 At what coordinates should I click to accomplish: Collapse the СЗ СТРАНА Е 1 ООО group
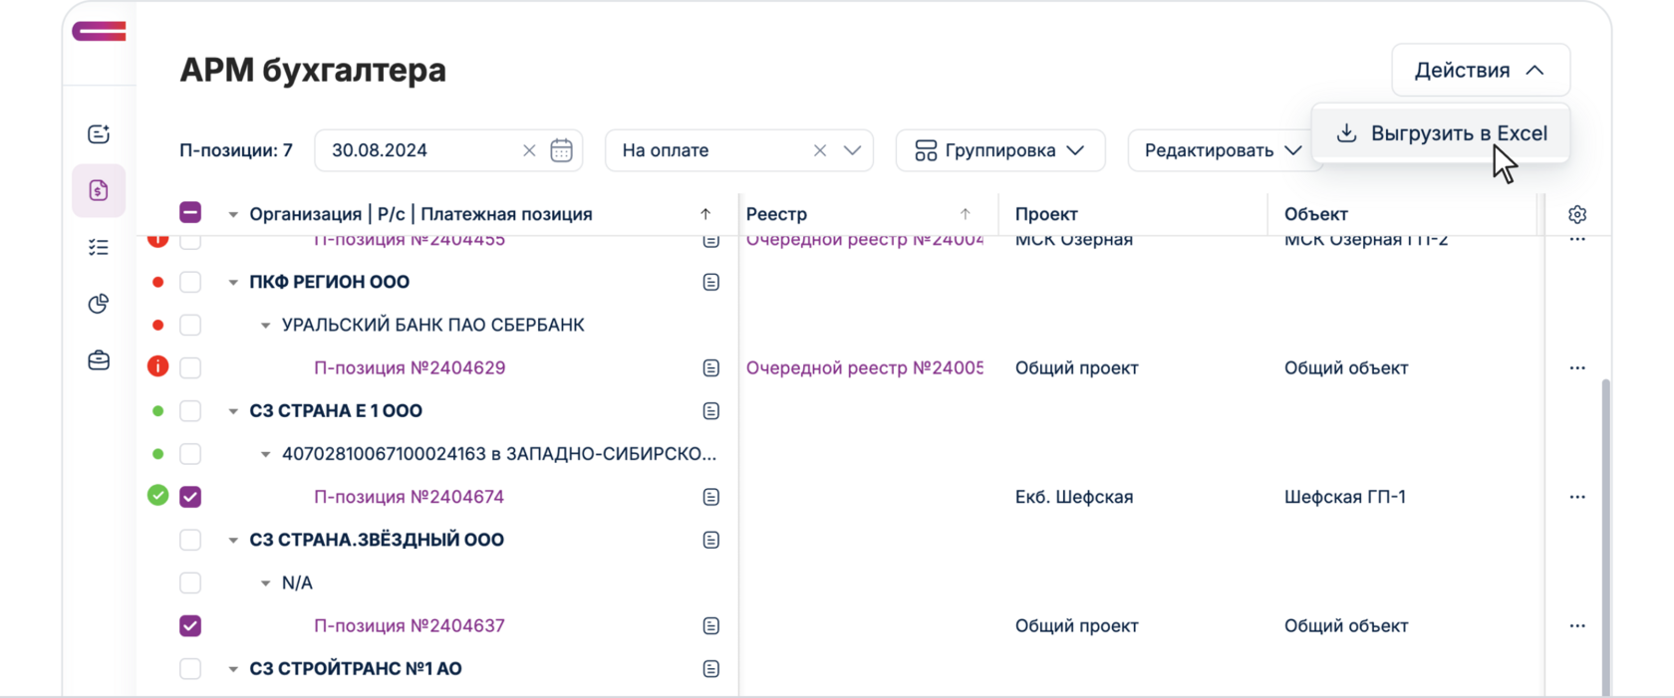(x=233, y=411)
